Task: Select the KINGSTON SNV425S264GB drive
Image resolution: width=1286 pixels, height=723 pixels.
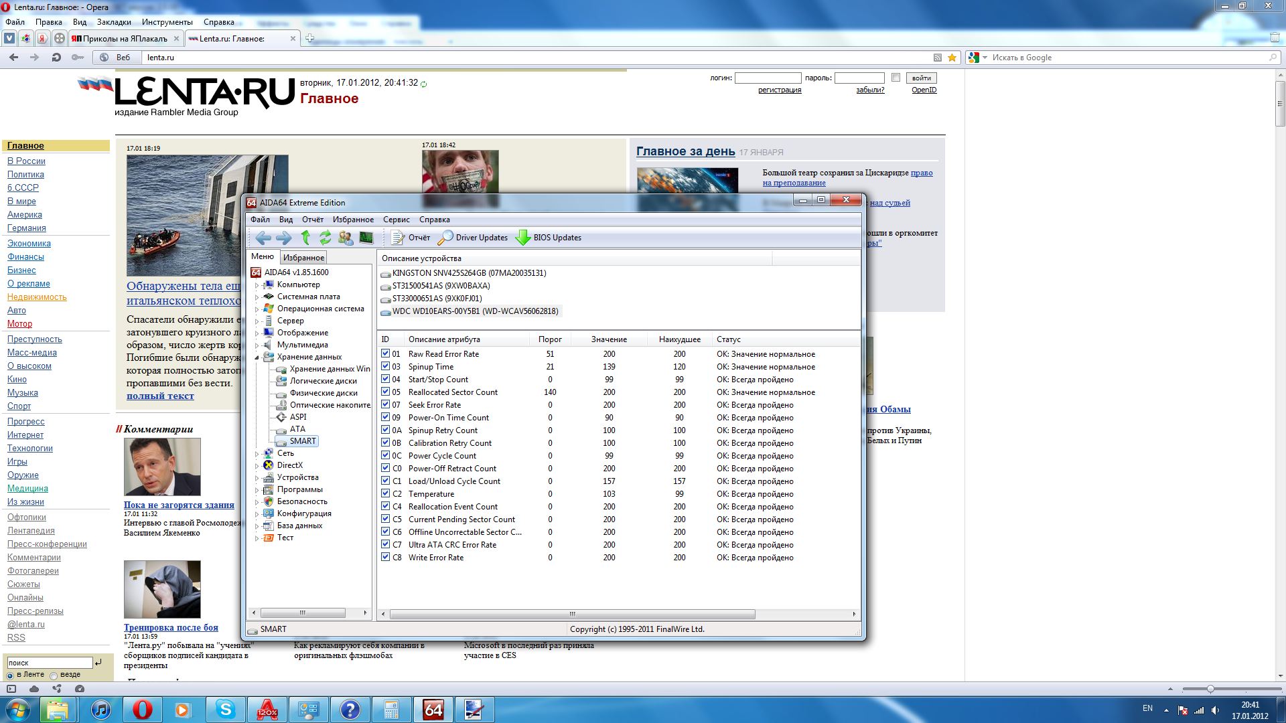Action: 463,273
